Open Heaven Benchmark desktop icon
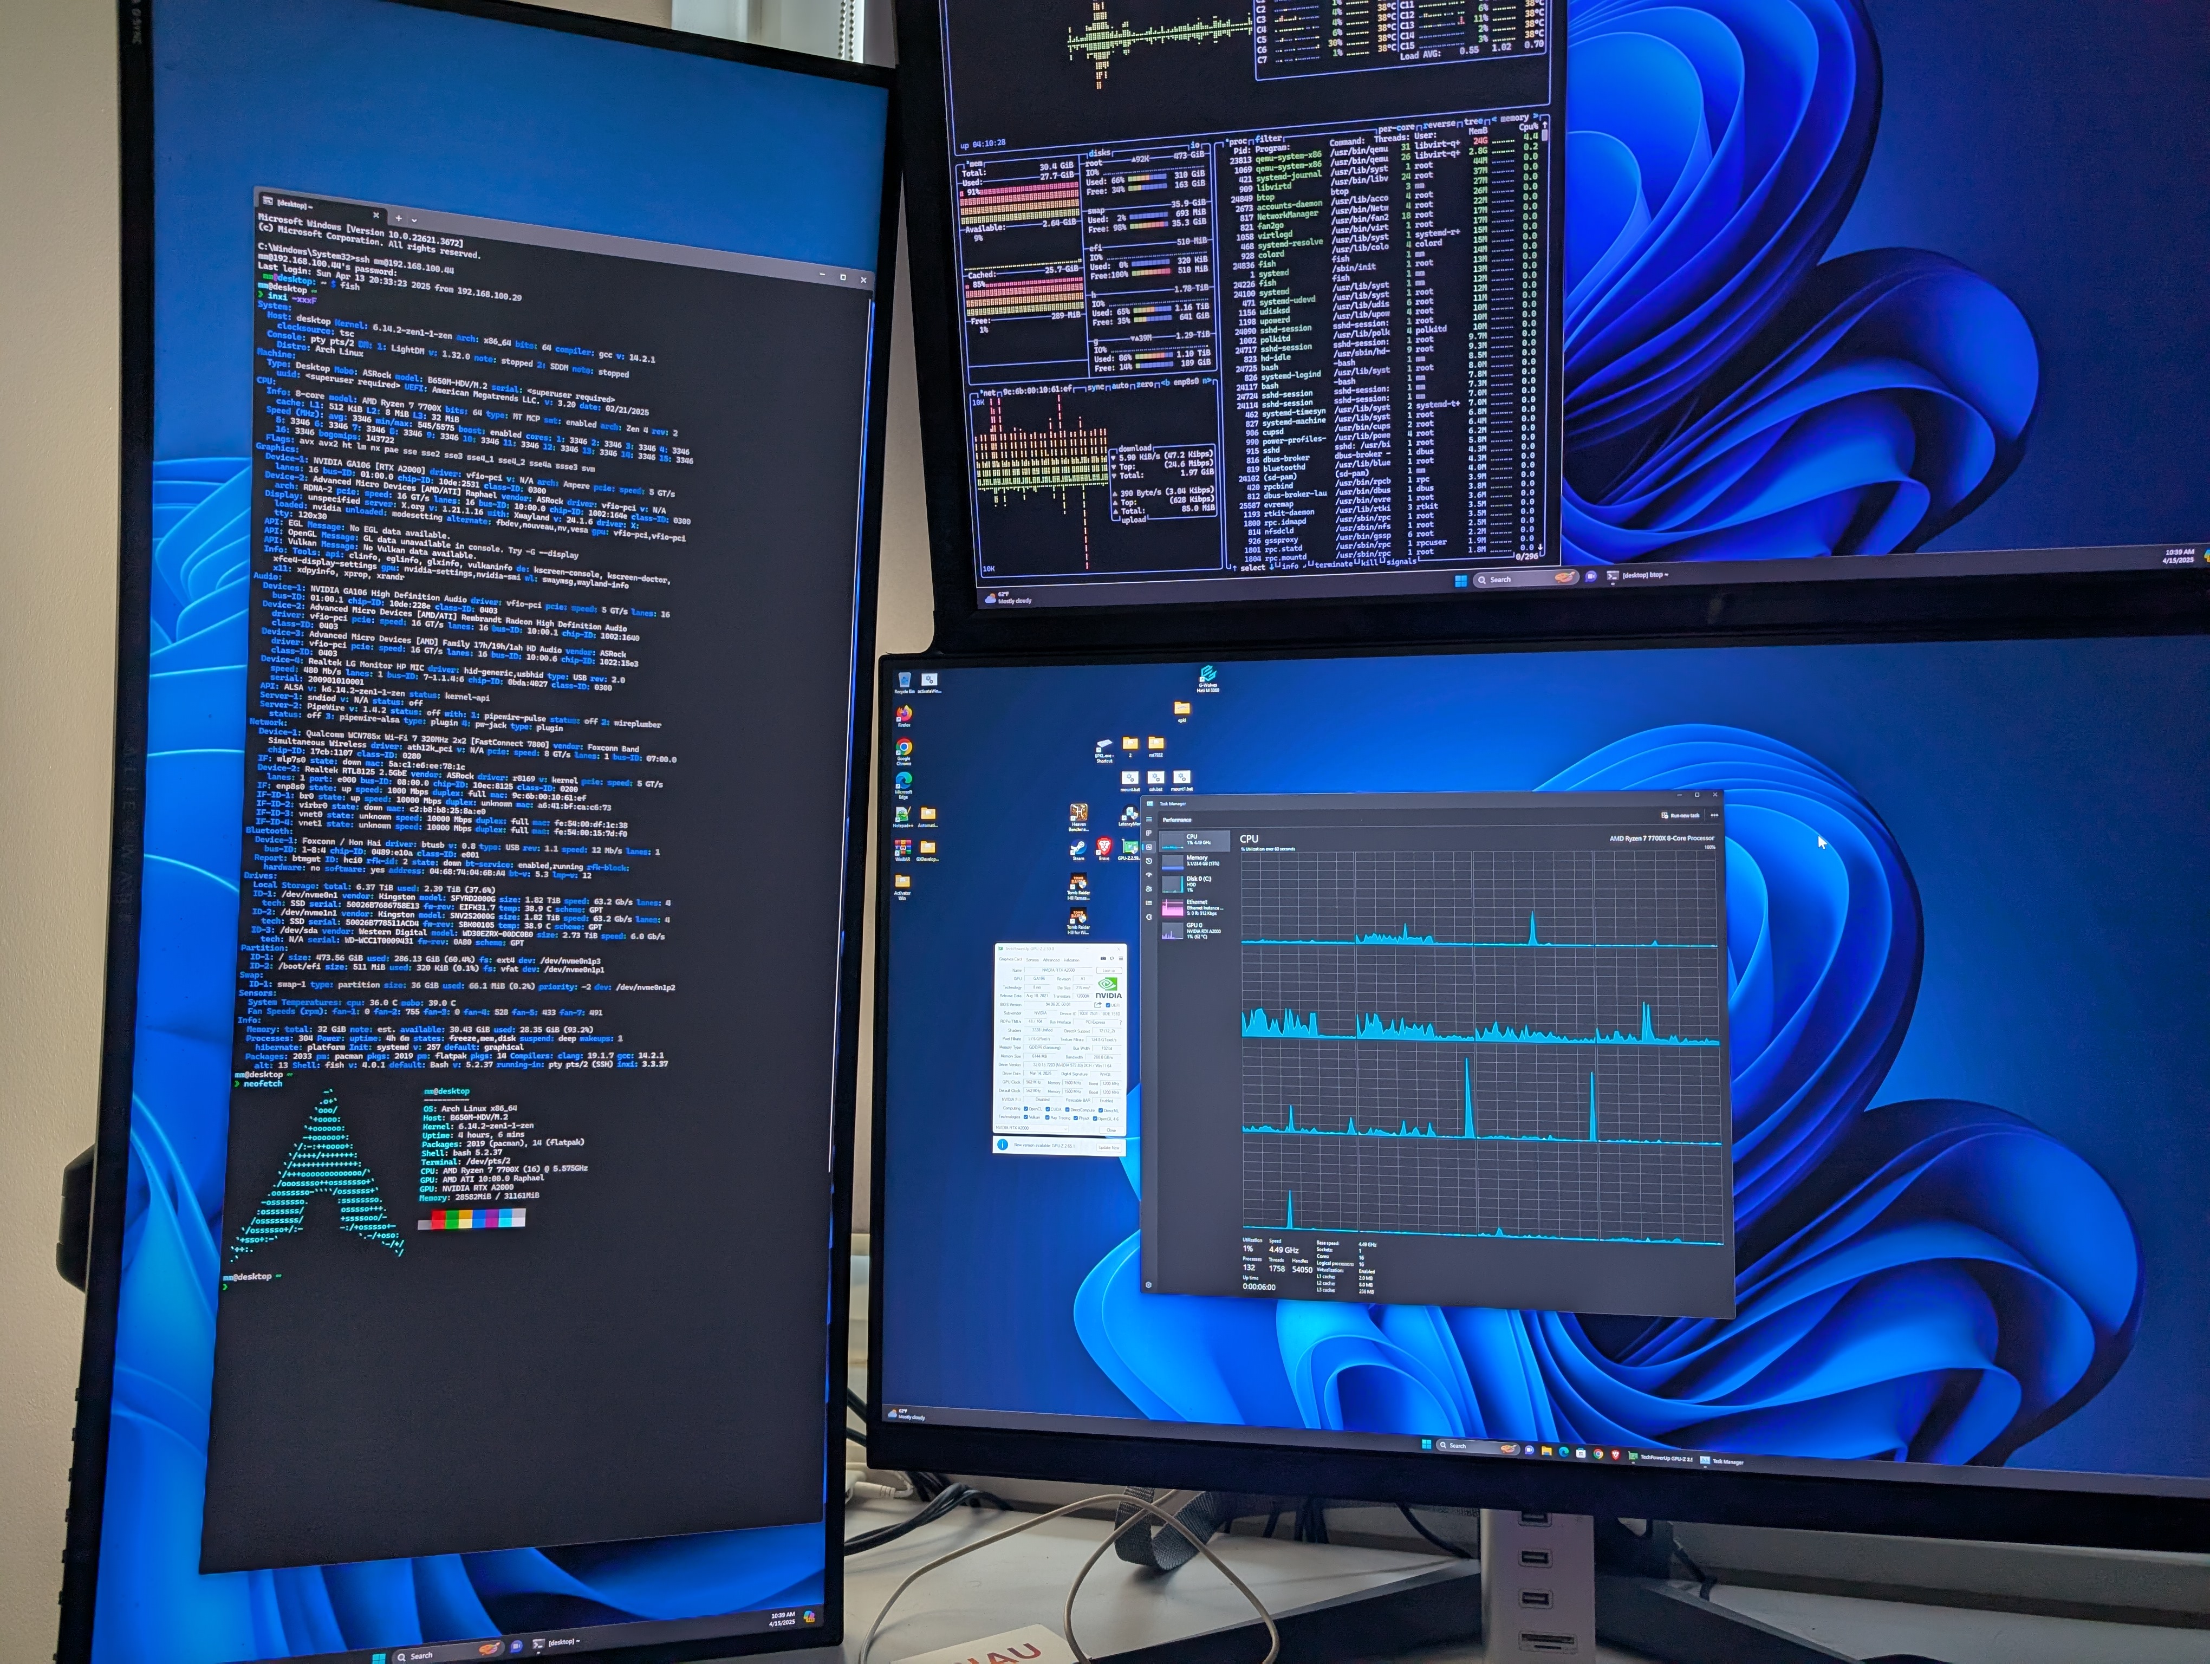Viewport: 2210px width, 1664px height. [x=1079, y=819]
